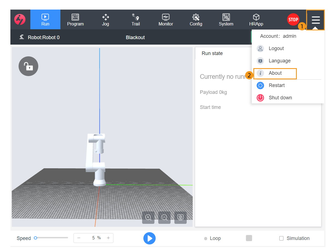The width and height of the screenshot is (331, 252).
Task: Click the Speed slider handle
Action: tap(36, 238)
